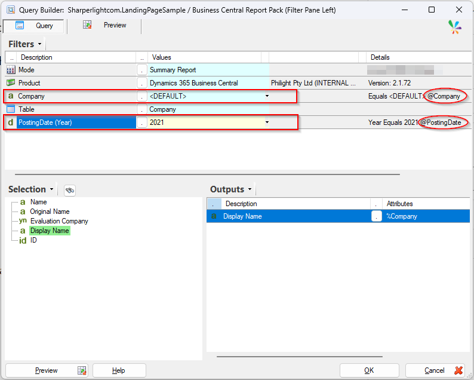Open Help
This screenshot has height=380, width=474.
[119, 370]
